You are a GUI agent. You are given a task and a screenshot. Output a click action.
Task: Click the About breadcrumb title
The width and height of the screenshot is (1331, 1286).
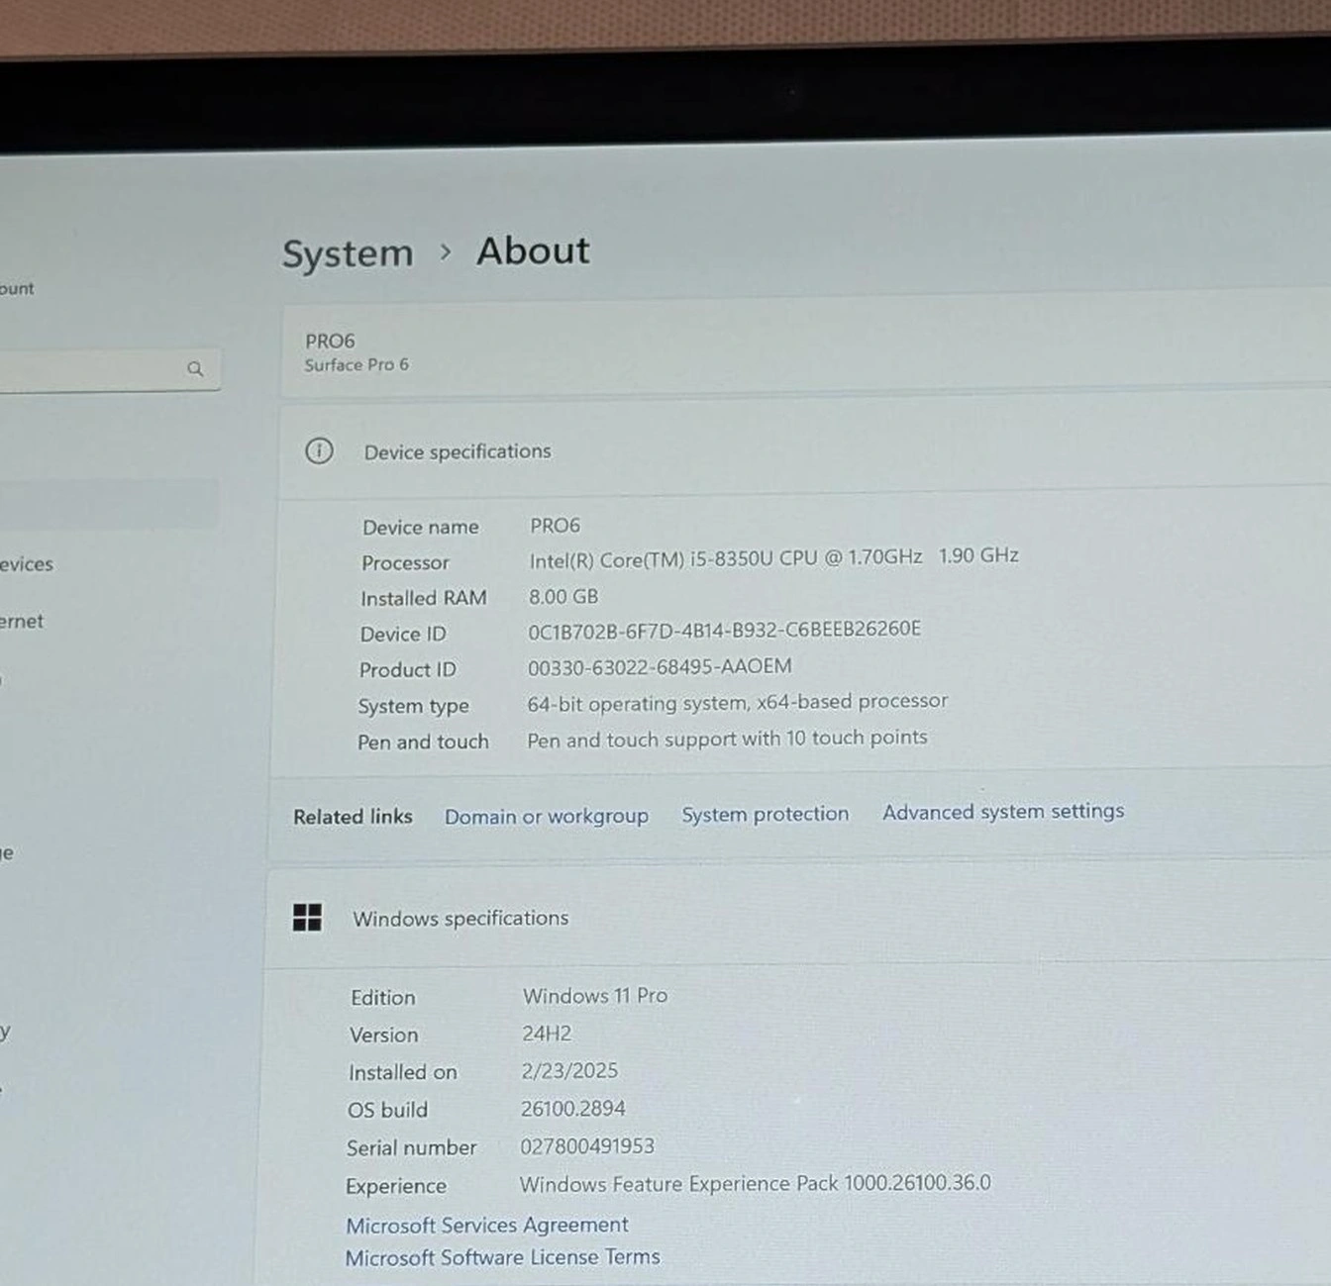click(x=533, y=250)
